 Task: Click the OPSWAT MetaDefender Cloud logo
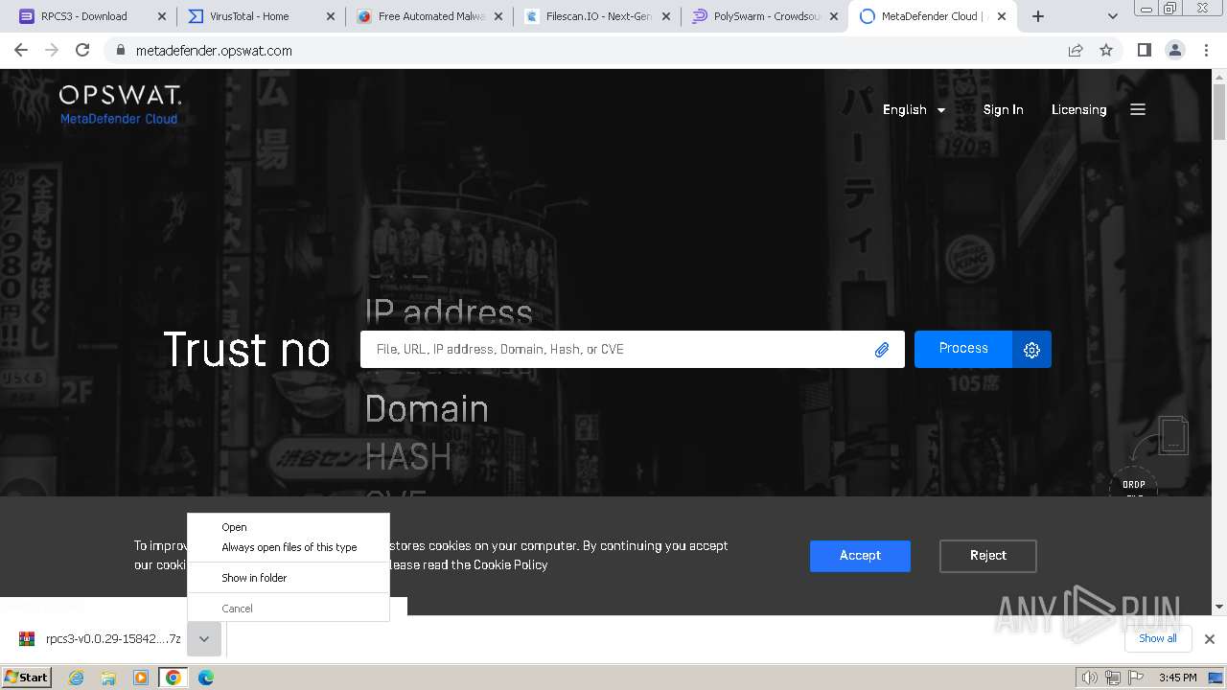119,104
